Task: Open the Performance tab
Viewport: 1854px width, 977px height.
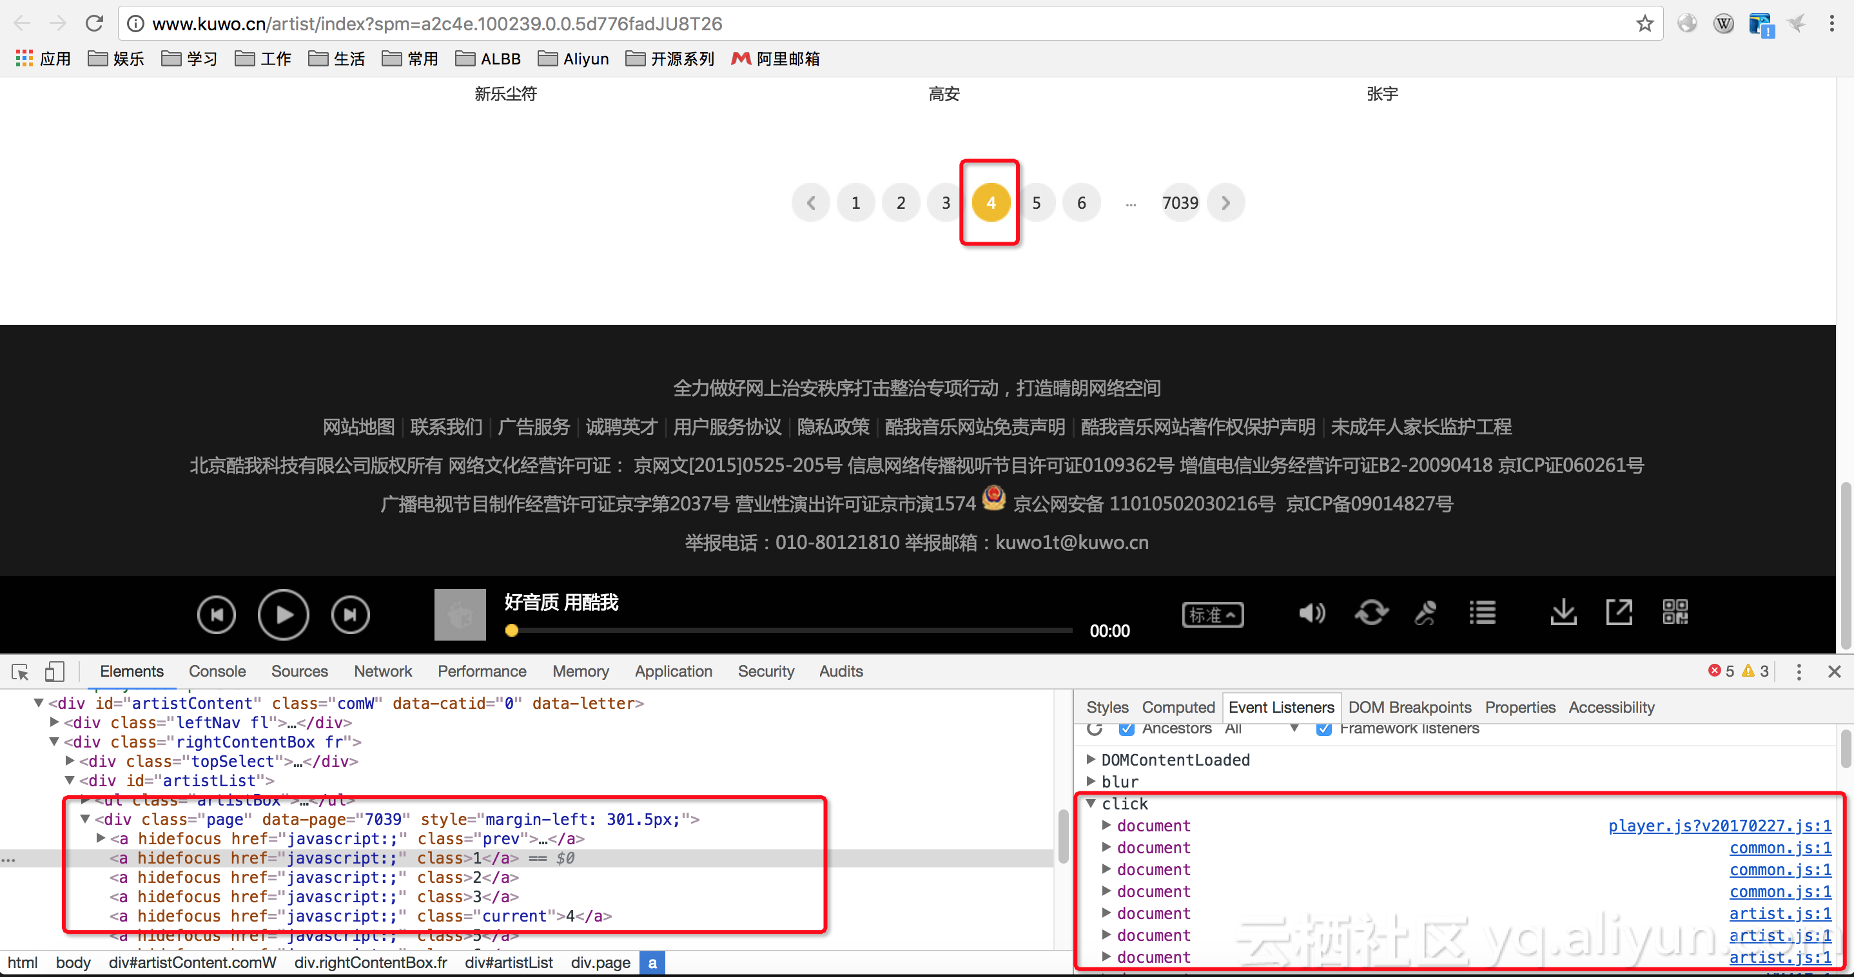Action: [x=482, y=672]
